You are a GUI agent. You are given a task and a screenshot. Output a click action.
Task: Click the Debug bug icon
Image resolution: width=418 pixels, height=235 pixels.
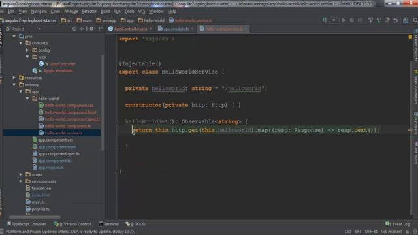352,20
